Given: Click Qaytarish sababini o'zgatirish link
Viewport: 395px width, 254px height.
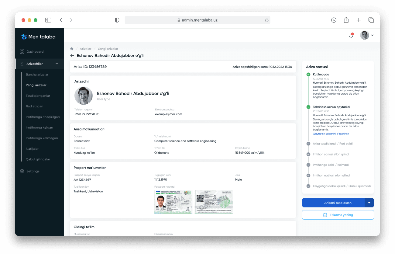Looking at the screenshot, I should [x=331, y=134].
